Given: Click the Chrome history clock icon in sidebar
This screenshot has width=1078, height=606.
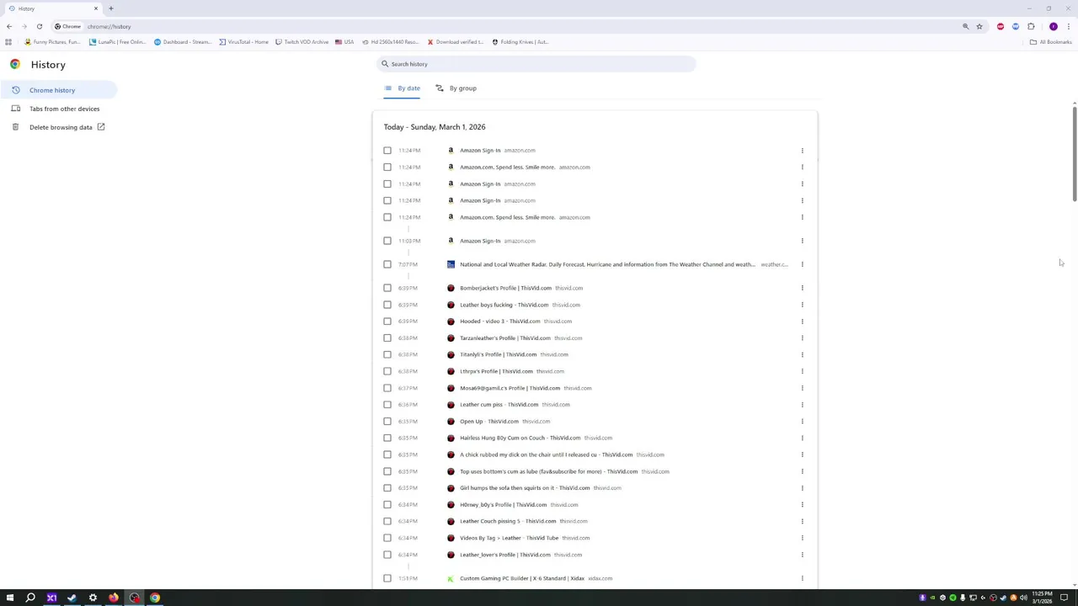Looking at the screenshot, I should [x=15, y=90].
